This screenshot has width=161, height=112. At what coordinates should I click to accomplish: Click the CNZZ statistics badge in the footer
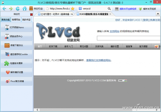(x=123, y=81)
